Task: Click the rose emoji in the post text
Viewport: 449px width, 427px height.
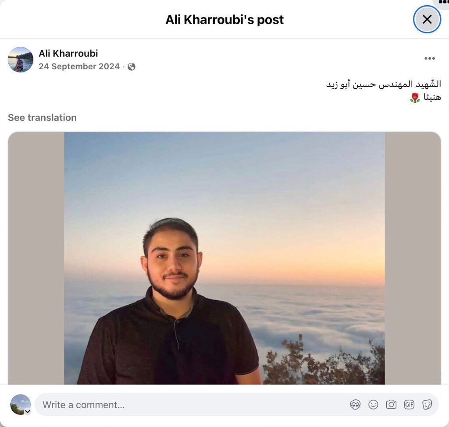Action: (x=415, y=98)
